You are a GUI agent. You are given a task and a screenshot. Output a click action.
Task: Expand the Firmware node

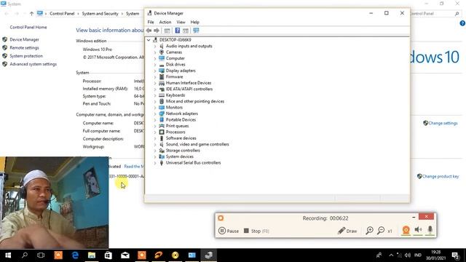tap(155, 76)
